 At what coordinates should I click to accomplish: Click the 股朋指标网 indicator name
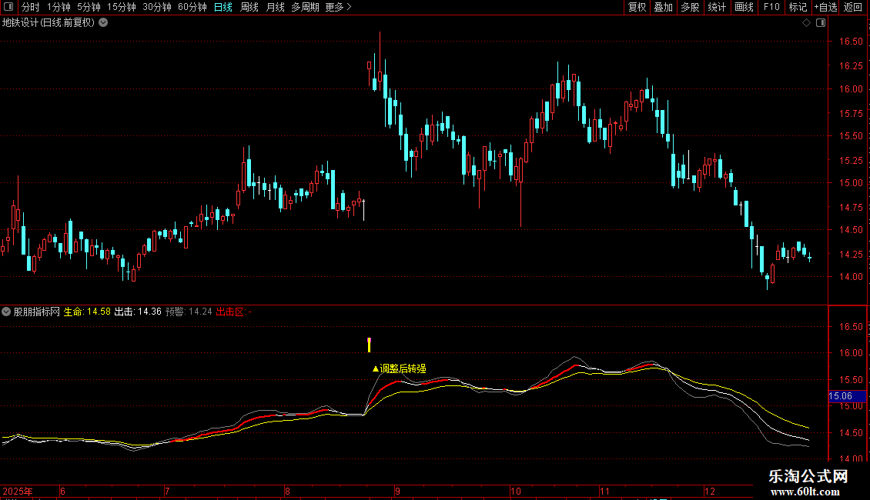pos(37,312)
